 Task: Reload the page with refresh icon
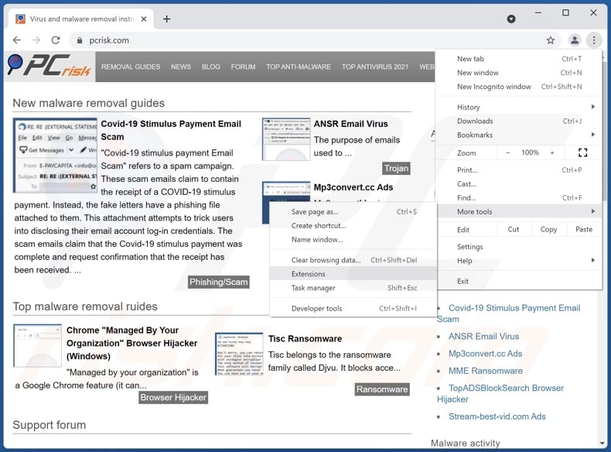coord(56,40)
